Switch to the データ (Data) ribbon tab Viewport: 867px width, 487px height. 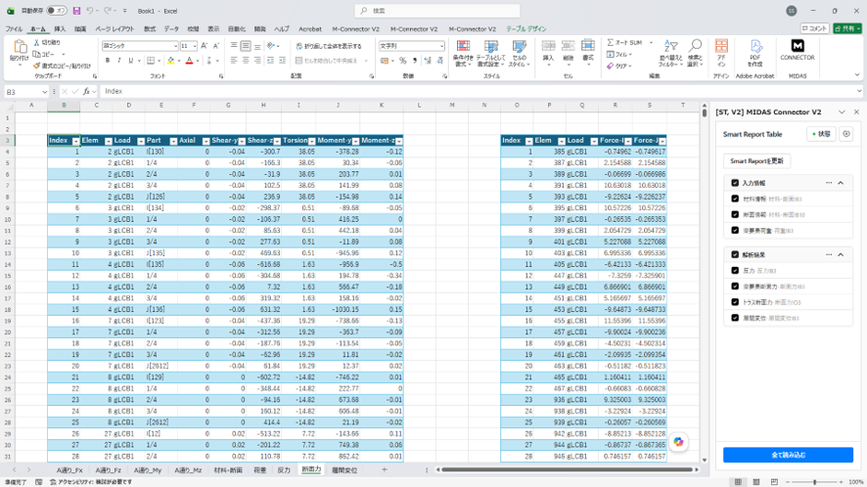tap(171, 28)
